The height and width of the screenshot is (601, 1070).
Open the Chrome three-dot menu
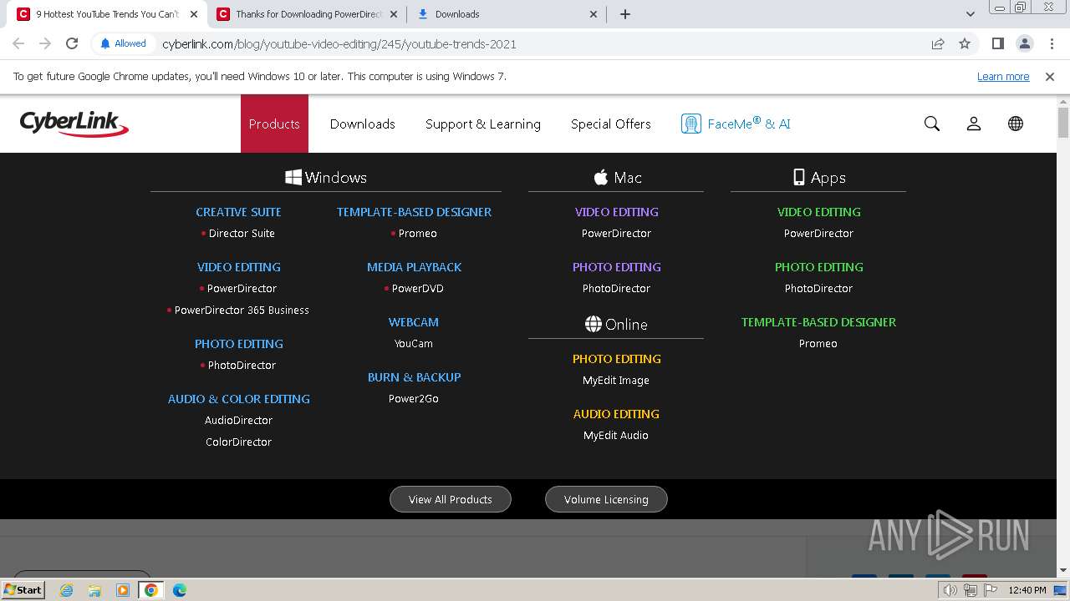point(1052,43)
